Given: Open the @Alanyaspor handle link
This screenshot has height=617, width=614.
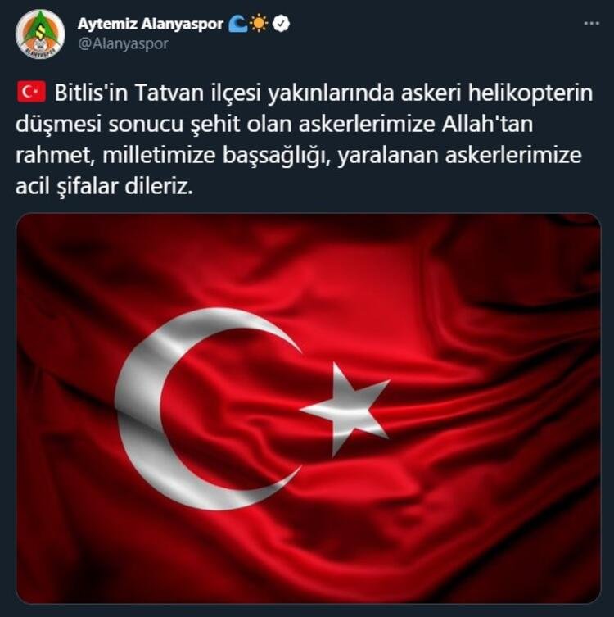Looking at the screenshot, I should 123,43.
